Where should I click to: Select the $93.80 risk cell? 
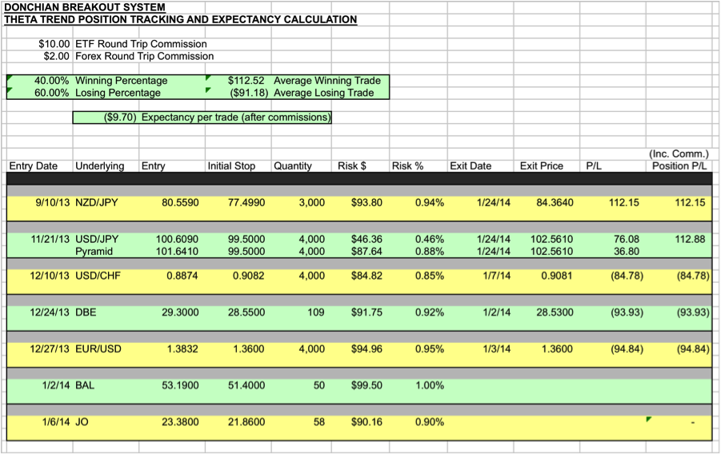[367, 202]
